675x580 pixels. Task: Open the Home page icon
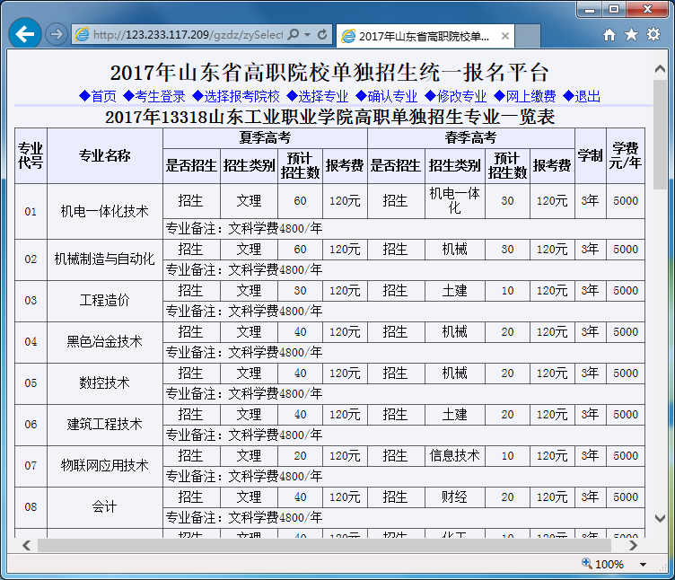point(609,34)
